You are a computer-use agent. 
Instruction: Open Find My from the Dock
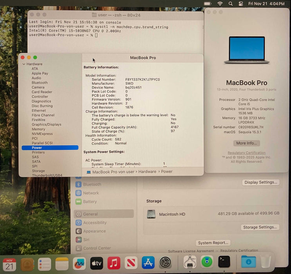point(207,261)
